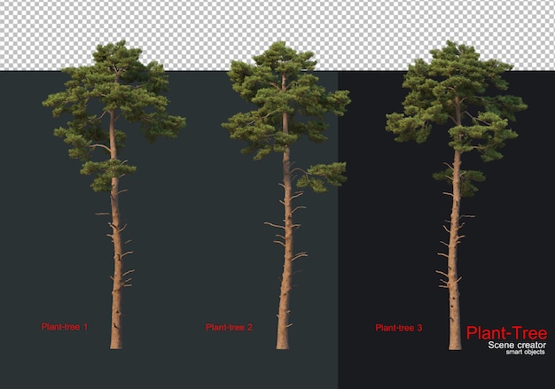The width and height of the screenshot is (555, 389).
Task: Select the middle pine tree image
Action: (x=286, y=195)
